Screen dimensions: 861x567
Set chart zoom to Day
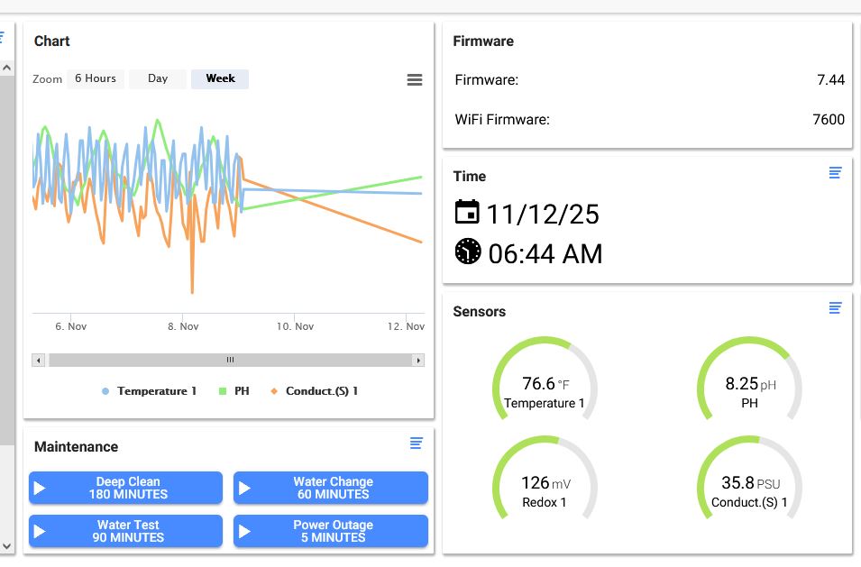(158, 78)
